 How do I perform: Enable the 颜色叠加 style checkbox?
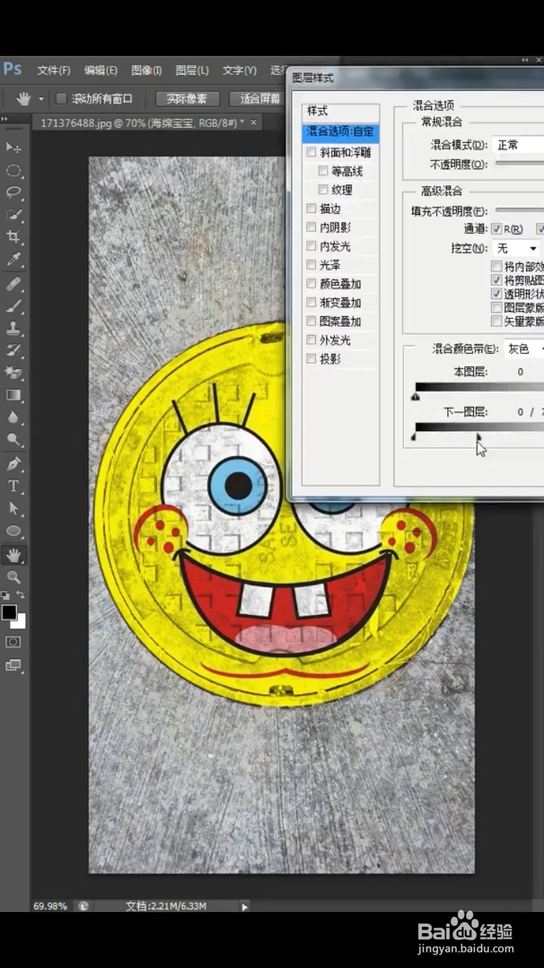click(311, 284)
